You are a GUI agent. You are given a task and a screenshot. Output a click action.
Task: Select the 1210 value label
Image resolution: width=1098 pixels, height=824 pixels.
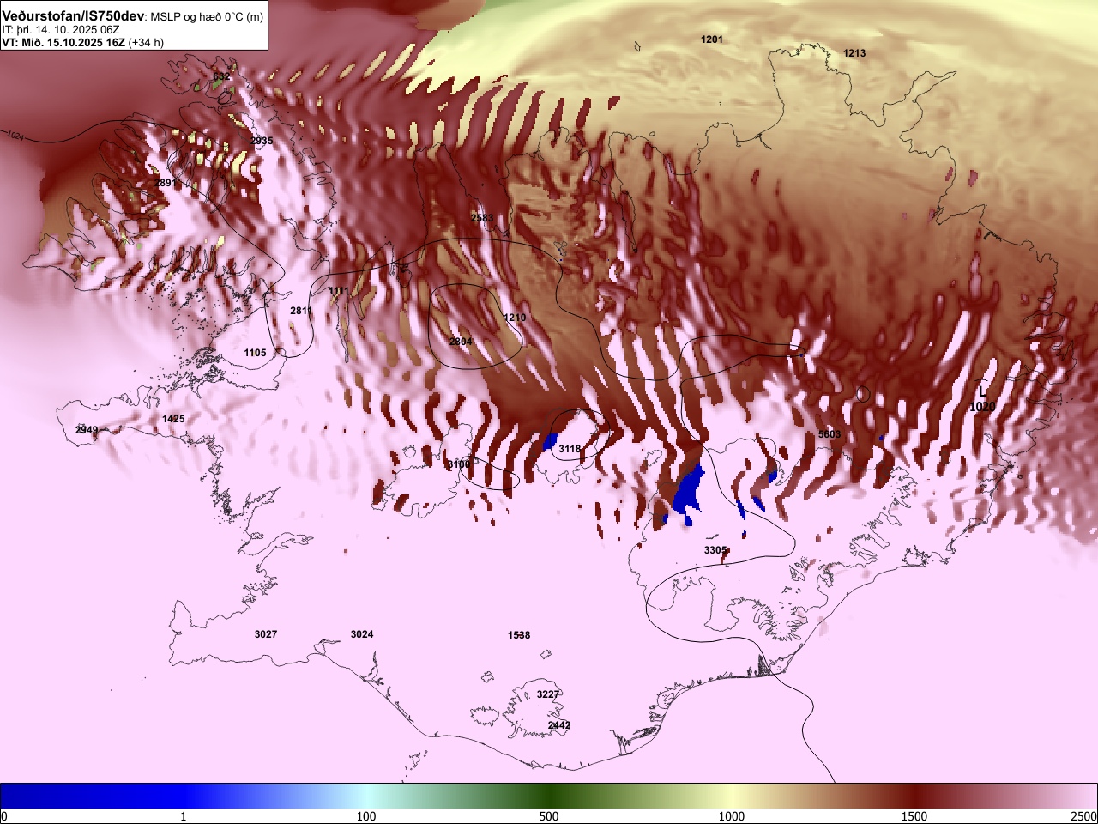515,318
